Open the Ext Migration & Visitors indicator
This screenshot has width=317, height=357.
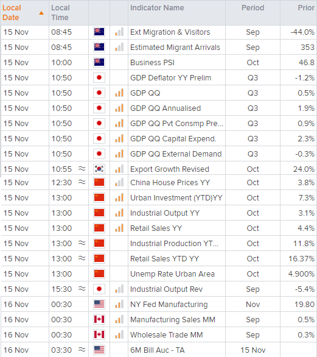(170, 32)
